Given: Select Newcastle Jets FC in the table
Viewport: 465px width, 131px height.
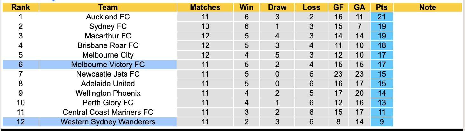Looking at the screenshot, I should (x=108, y=74).
